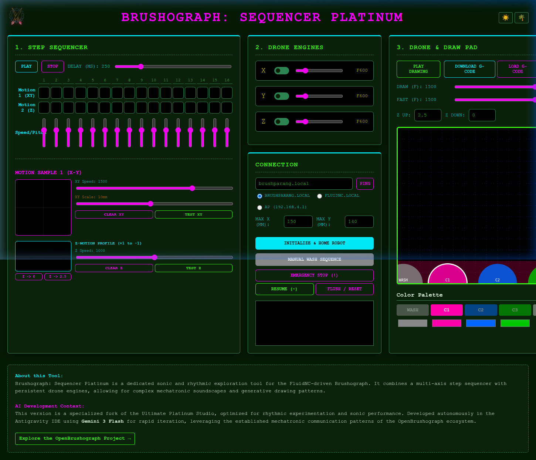Click the Z -> 0 button
Screen dimensions: 536x460
29,277
